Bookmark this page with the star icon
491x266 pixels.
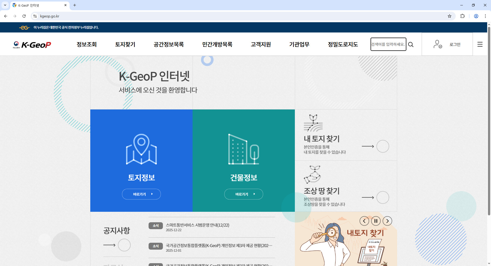pos(450,16)
